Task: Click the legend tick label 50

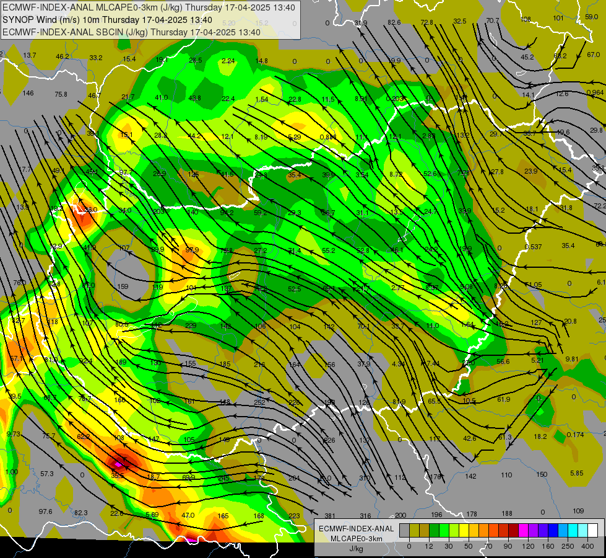Action: coord(469,546)
